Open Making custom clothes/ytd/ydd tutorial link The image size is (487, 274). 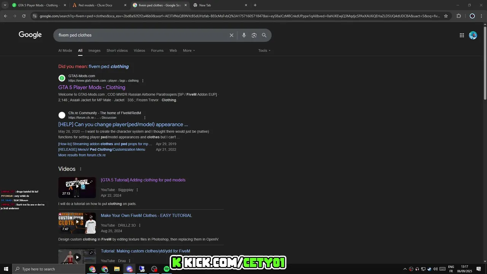145,251
